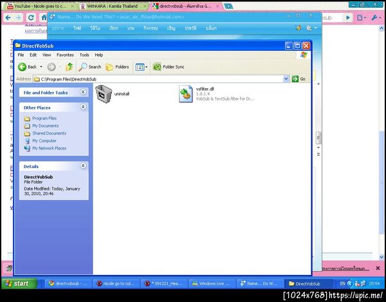
Task: Expand hidden tray icons arrow
Action: [350, 284]
